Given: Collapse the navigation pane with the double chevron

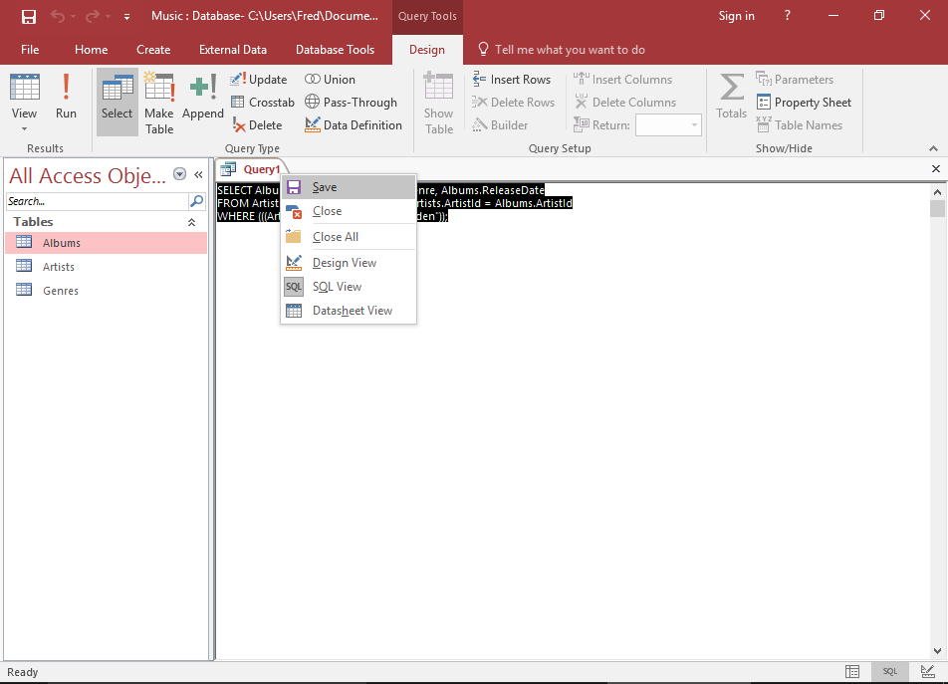Looking at the screenshot, I should click(x=198, y=174).
